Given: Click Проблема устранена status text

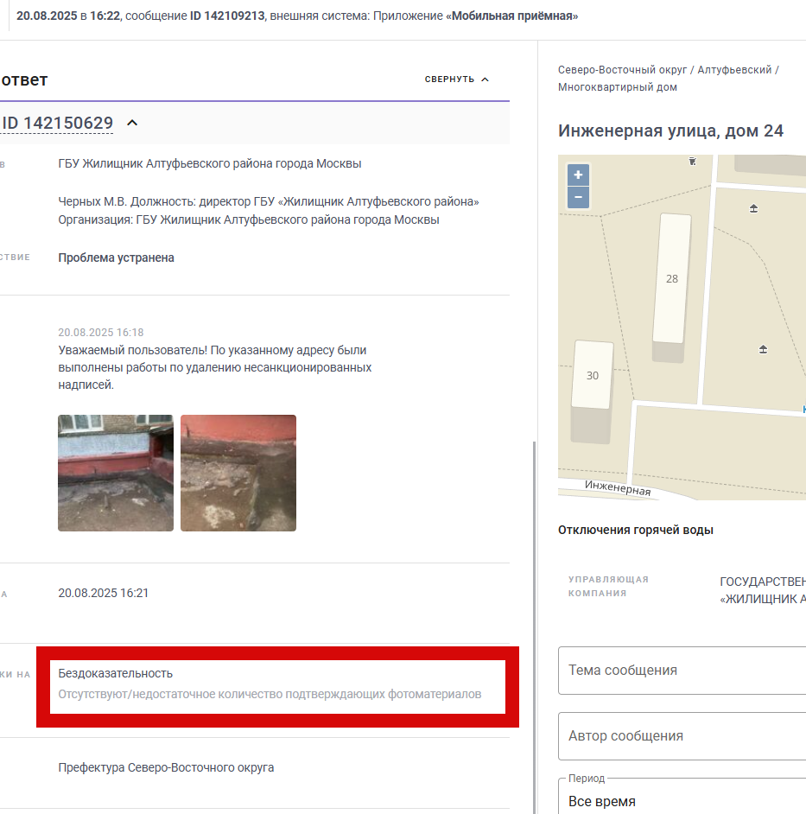Looking at the screenshot, I should (x=117, y=258).
